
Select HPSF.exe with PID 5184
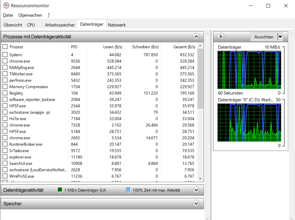17,132
